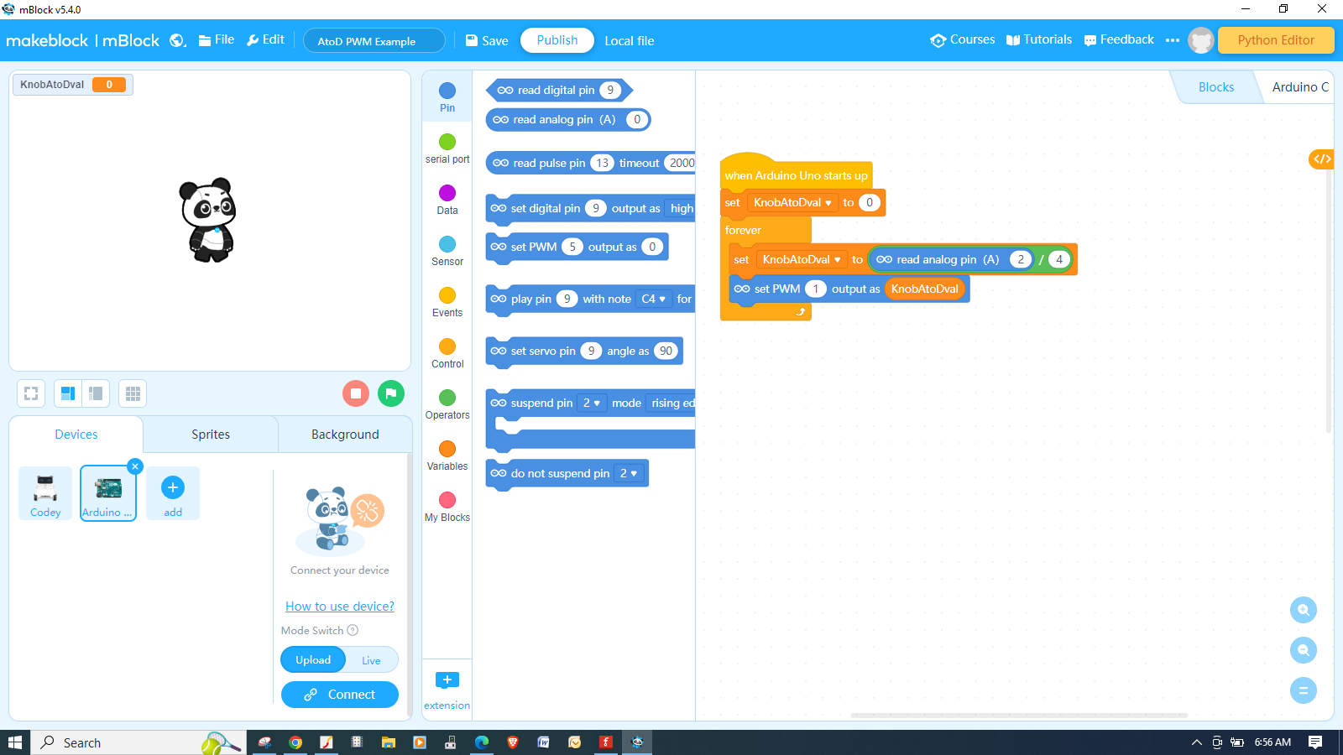Remove the Arduino device with X badge
Screen dimensions: 1343x755
point(135,466)
